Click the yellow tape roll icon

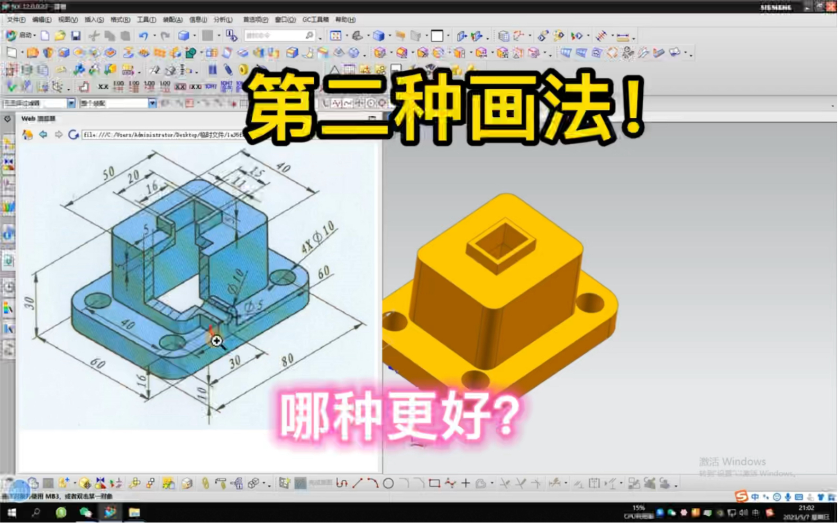pos(243,70)
